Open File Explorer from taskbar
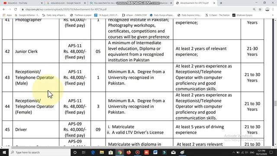Screen dimensions: 277x156 102,152
